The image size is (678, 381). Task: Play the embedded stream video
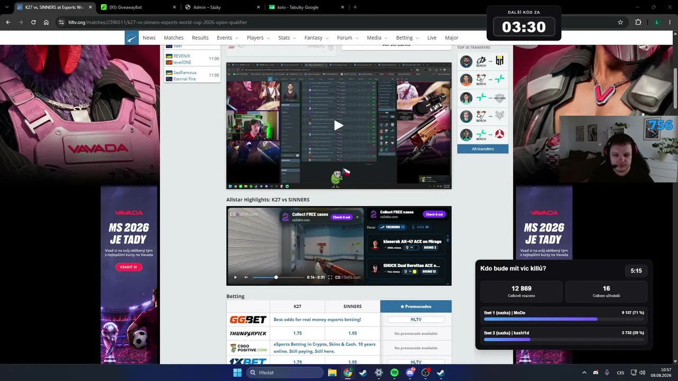point(338,125)
